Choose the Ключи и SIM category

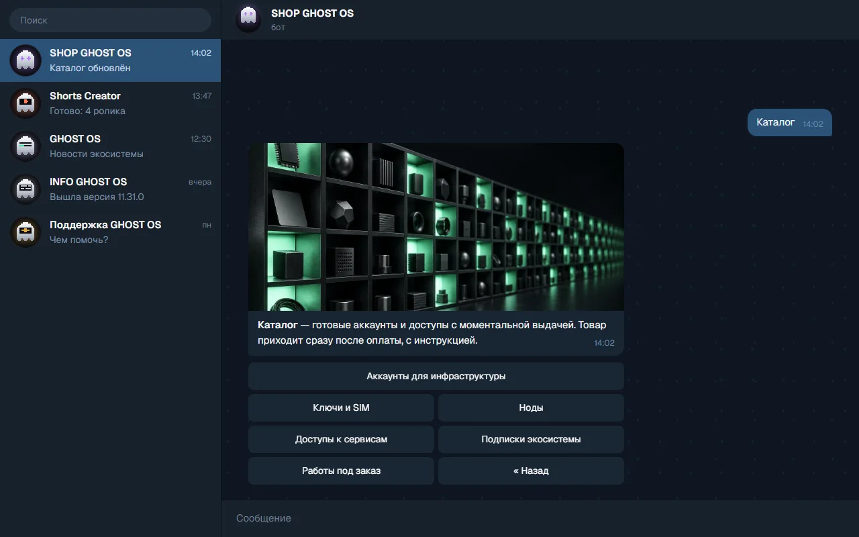coord(341,408)
